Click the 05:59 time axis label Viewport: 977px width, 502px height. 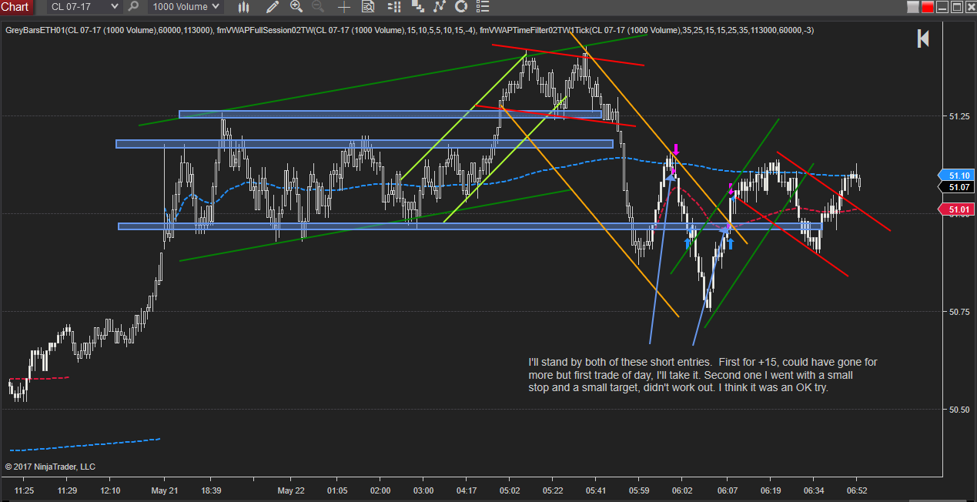click(640, 490)
